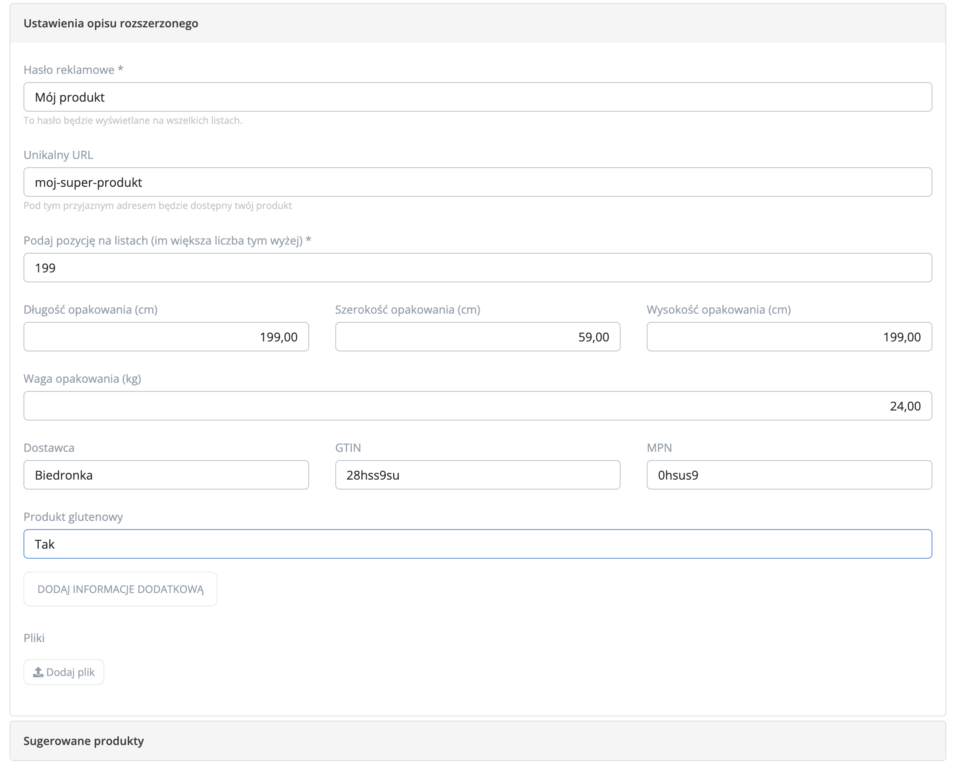This screenshot has width=955, height=775.
Task: Click the Pliki section label
Action: click(34, 638)
